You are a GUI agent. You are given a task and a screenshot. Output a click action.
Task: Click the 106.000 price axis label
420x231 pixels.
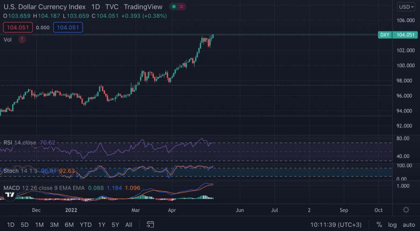(406, 21)
